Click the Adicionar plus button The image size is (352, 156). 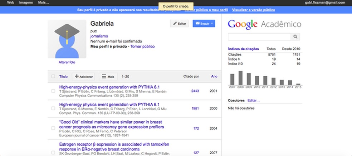pos(83,76)
